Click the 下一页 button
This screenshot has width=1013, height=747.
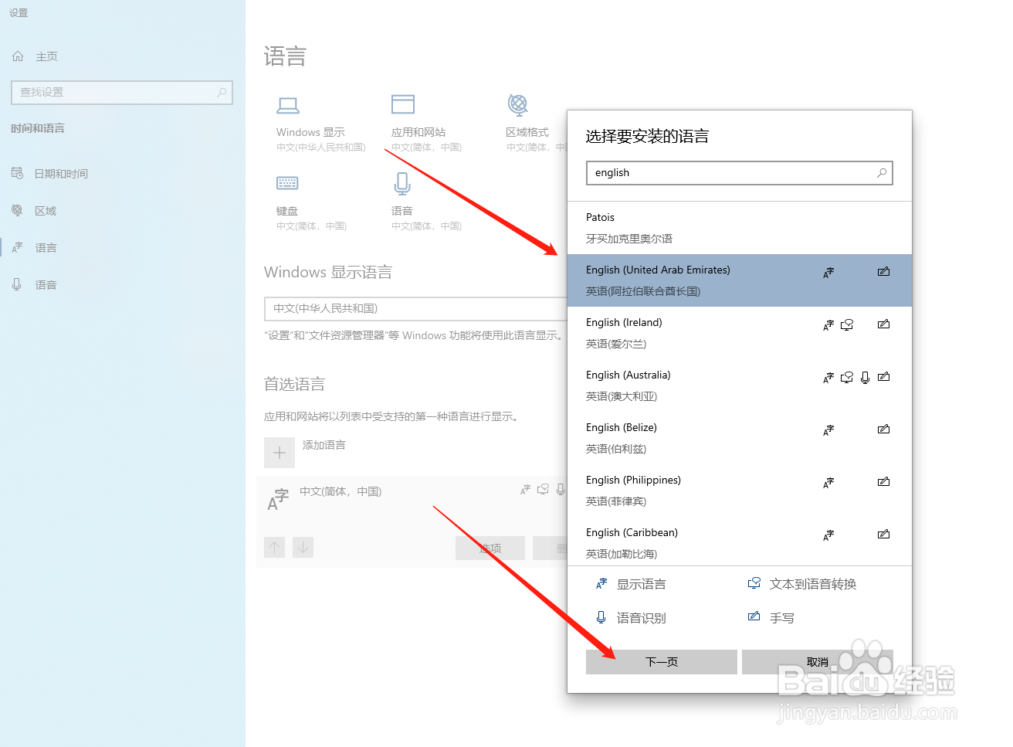(661, 662)
